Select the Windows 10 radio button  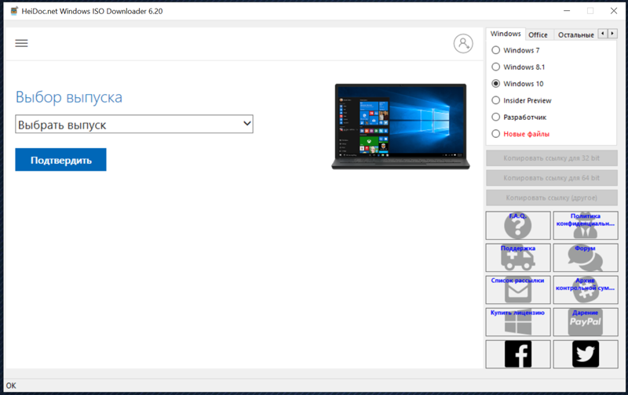click(x=496, y=84)
